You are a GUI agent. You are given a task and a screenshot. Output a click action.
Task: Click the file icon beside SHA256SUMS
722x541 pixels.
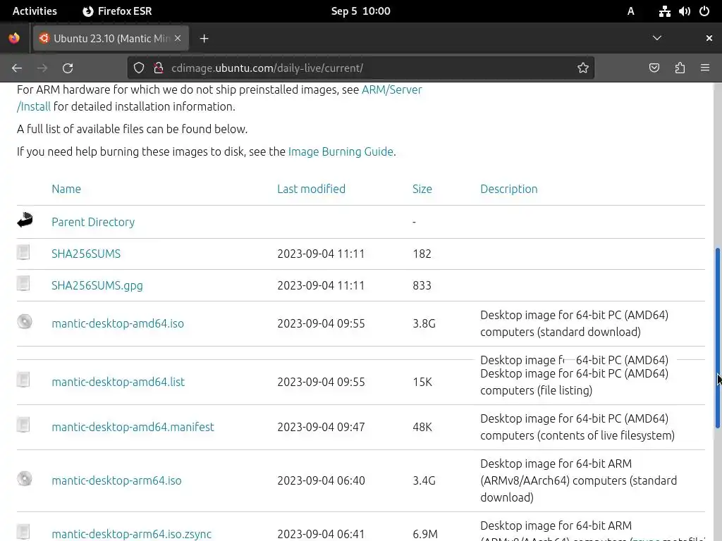(23, 252)
